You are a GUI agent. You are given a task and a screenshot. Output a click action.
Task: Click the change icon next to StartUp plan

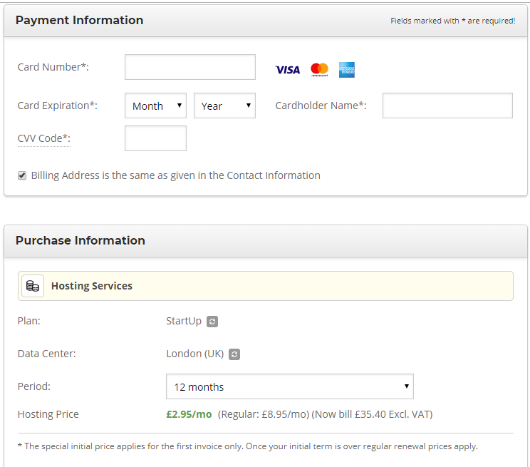click(x=212, y=322)
